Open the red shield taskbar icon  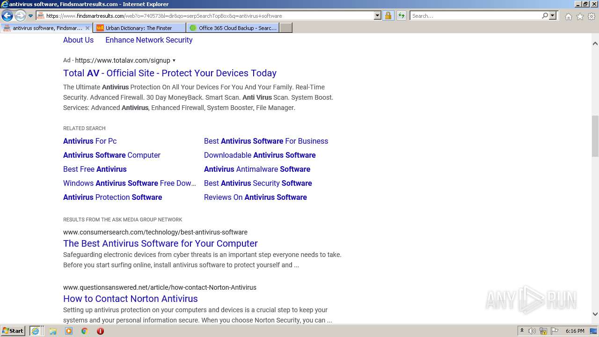(100, 331)
